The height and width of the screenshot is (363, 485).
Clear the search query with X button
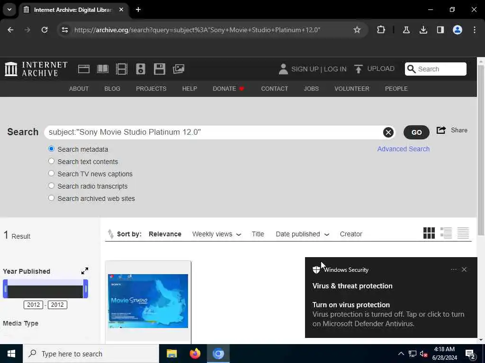[388, 132]
